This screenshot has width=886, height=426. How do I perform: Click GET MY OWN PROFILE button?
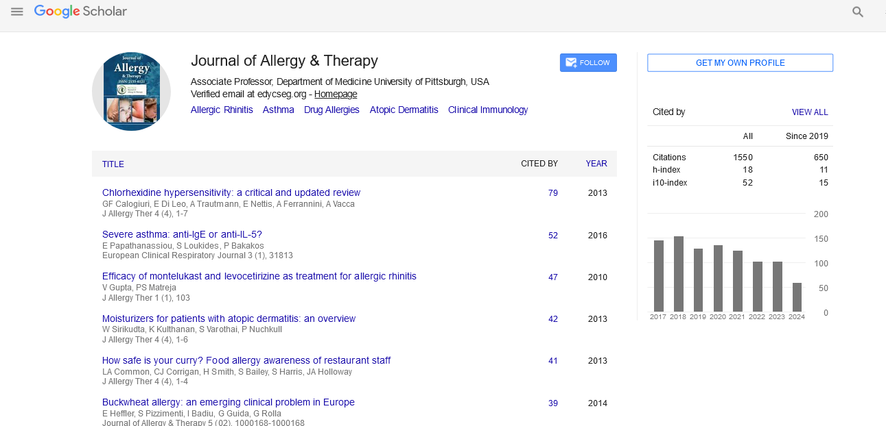point(740,62)
